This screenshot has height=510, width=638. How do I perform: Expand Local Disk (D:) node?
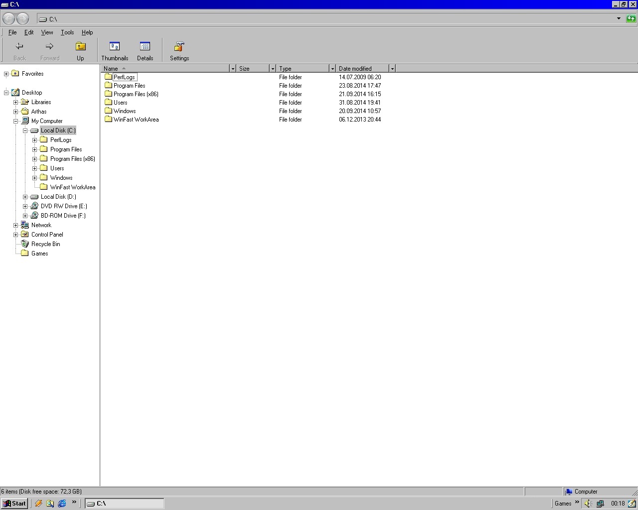(x=25, y=197)
